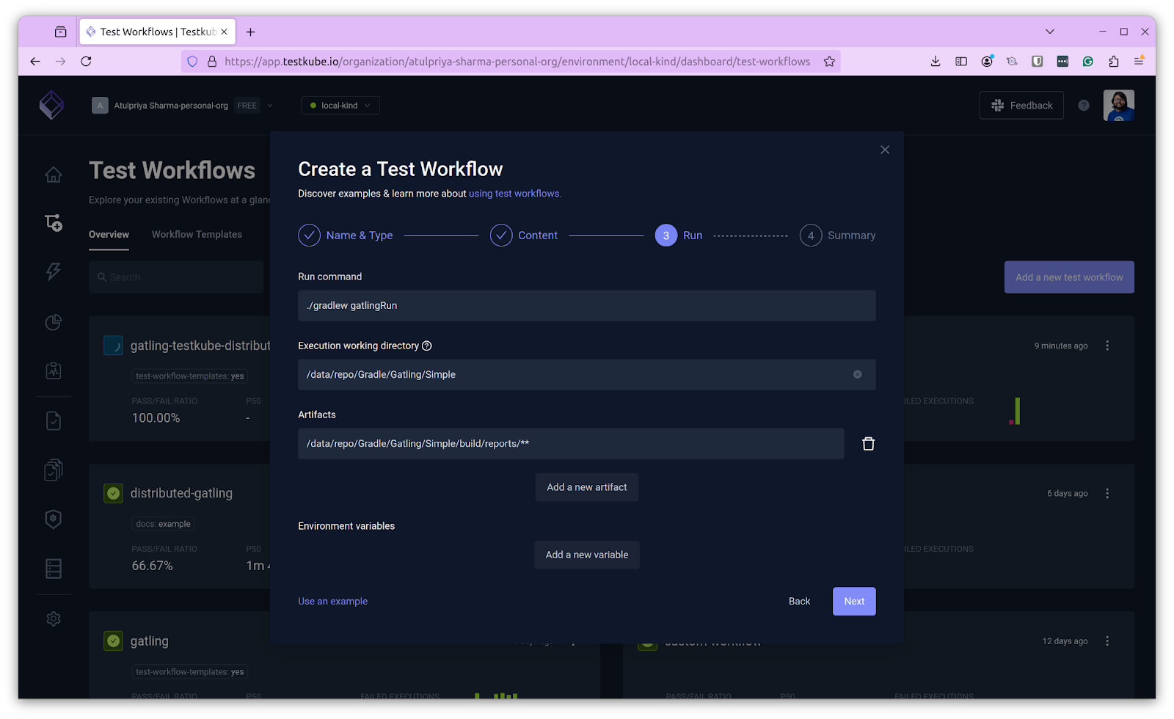Reload the browser page

coord(86,62)
